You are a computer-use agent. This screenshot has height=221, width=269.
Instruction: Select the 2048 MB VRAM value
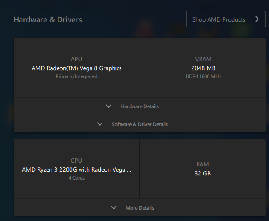(x=203, y=68)
